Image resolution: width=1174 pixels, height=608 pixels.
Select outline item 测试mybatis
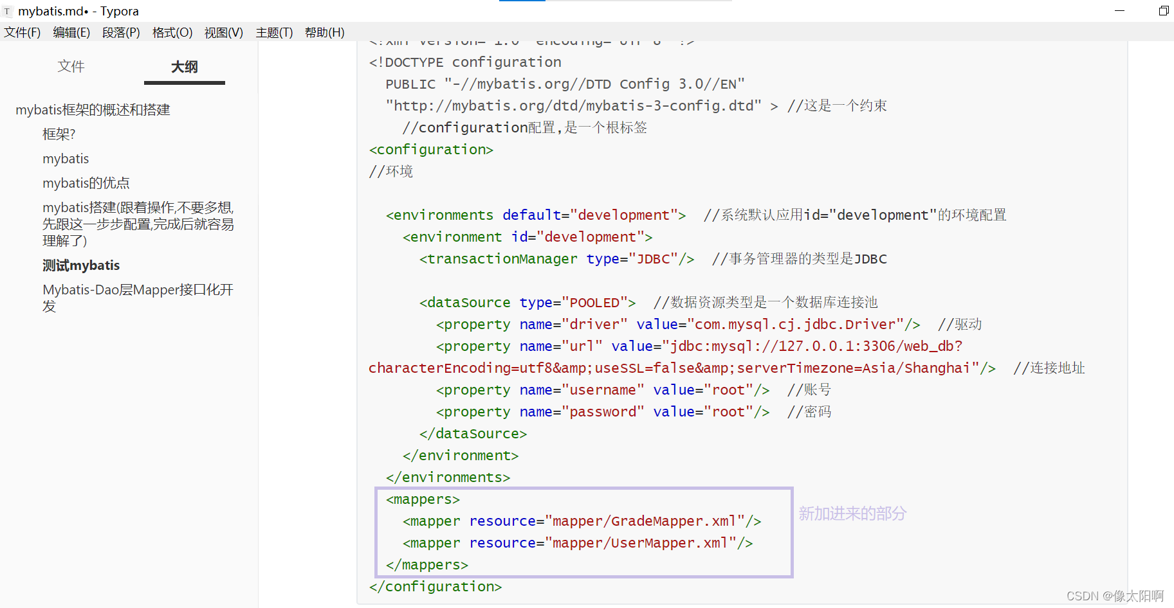[x=81, y=265]
